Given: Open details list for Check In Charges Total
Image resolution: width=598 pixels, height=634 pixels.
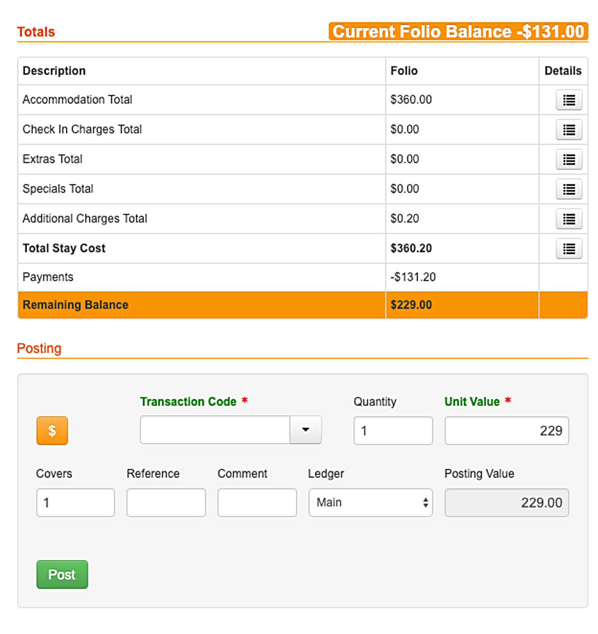Looking at the screenshot, I should 569,129.
